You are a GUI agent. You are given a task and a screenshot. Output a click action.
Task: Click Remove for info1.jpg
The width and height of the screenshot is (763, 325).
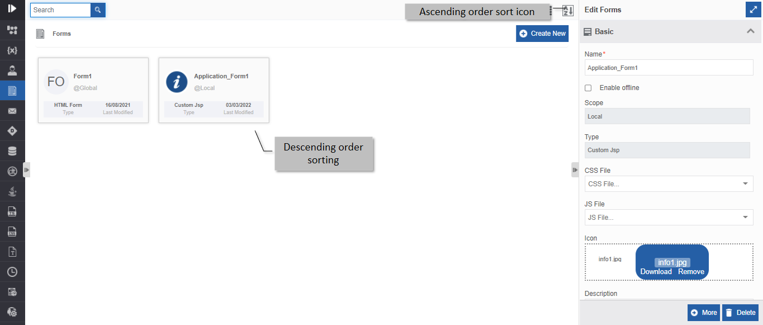(691, 272)
